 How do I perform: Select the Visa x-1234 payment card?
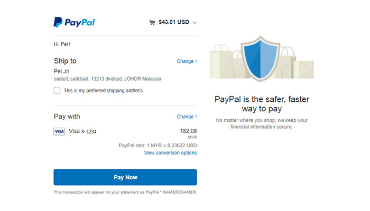(x=82, y=131)
